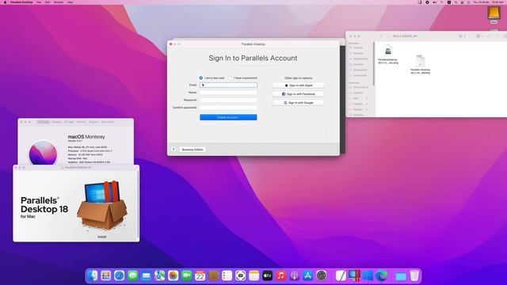The height and width of the screenshot is (285, 507).
Task: Open Mail from the Dock
Action: pyautogui.click(x=146, y=275)
